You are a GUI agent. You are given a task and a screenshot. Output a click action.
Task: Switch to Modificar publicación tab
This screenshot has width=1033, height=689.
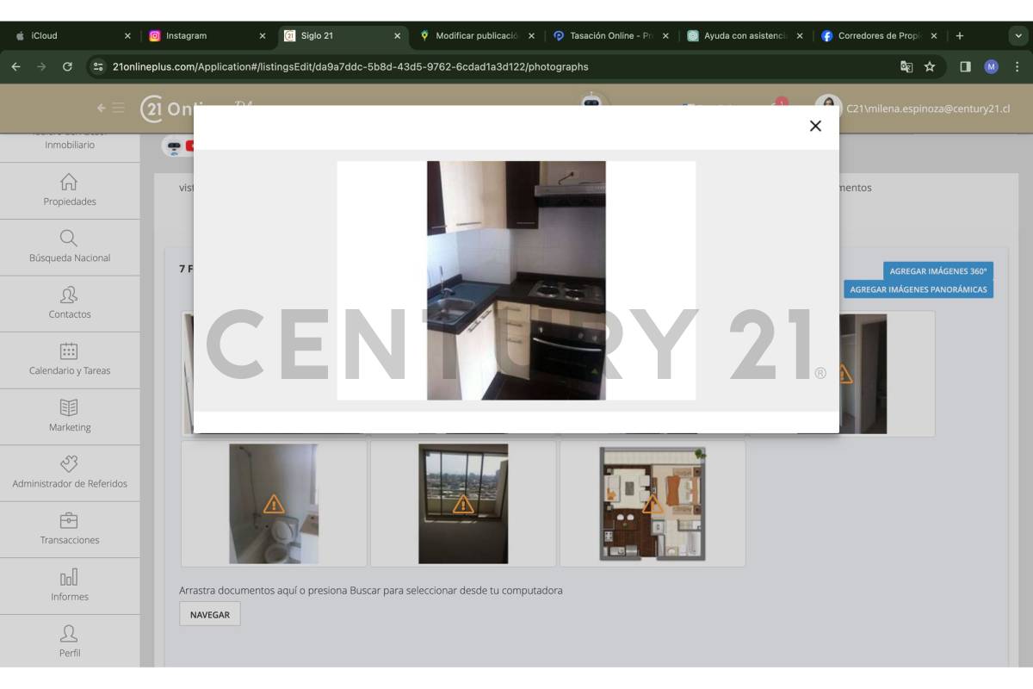coord(476,36)
